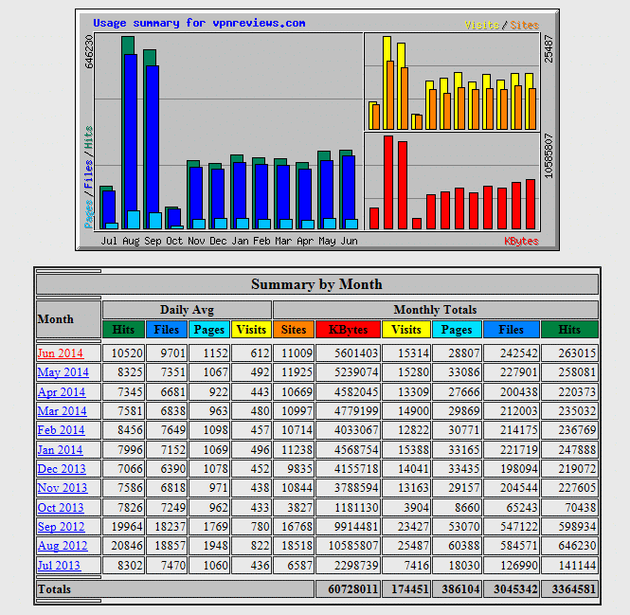Click the green Hits header under Daily Avg
The image size is (630, 615).
[x=123, y=330]
